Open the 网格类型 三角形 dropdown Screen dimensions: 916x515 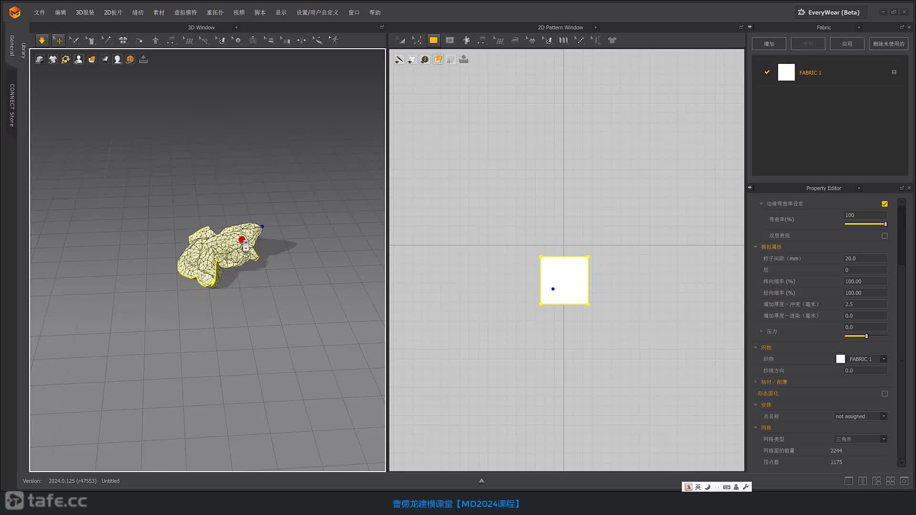click(x=861, y=439)
